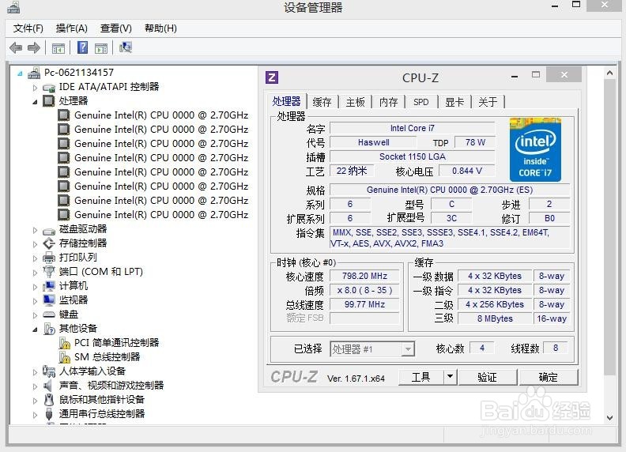Click the 处理器 category chip icon
Image resolution: width=626 pixels, height=452 pixels.
[x=49, y=100]
